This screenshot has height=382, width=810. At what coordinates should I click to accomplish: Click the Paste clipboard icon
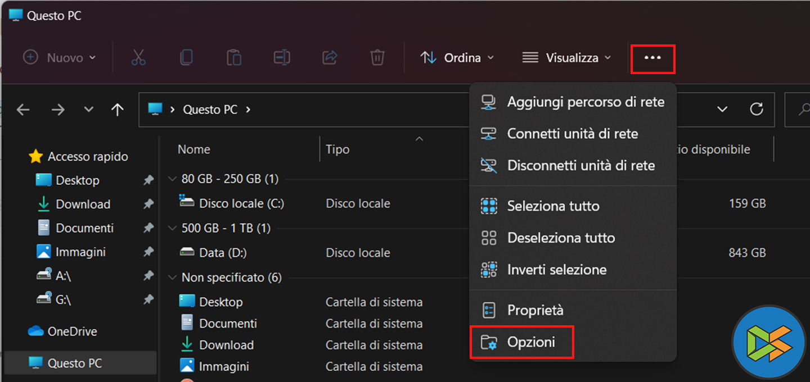click(x=234, y=57)
